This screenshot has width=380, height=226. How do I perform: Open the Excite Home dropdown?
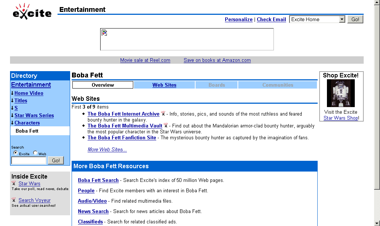click(x=317, y=19)
